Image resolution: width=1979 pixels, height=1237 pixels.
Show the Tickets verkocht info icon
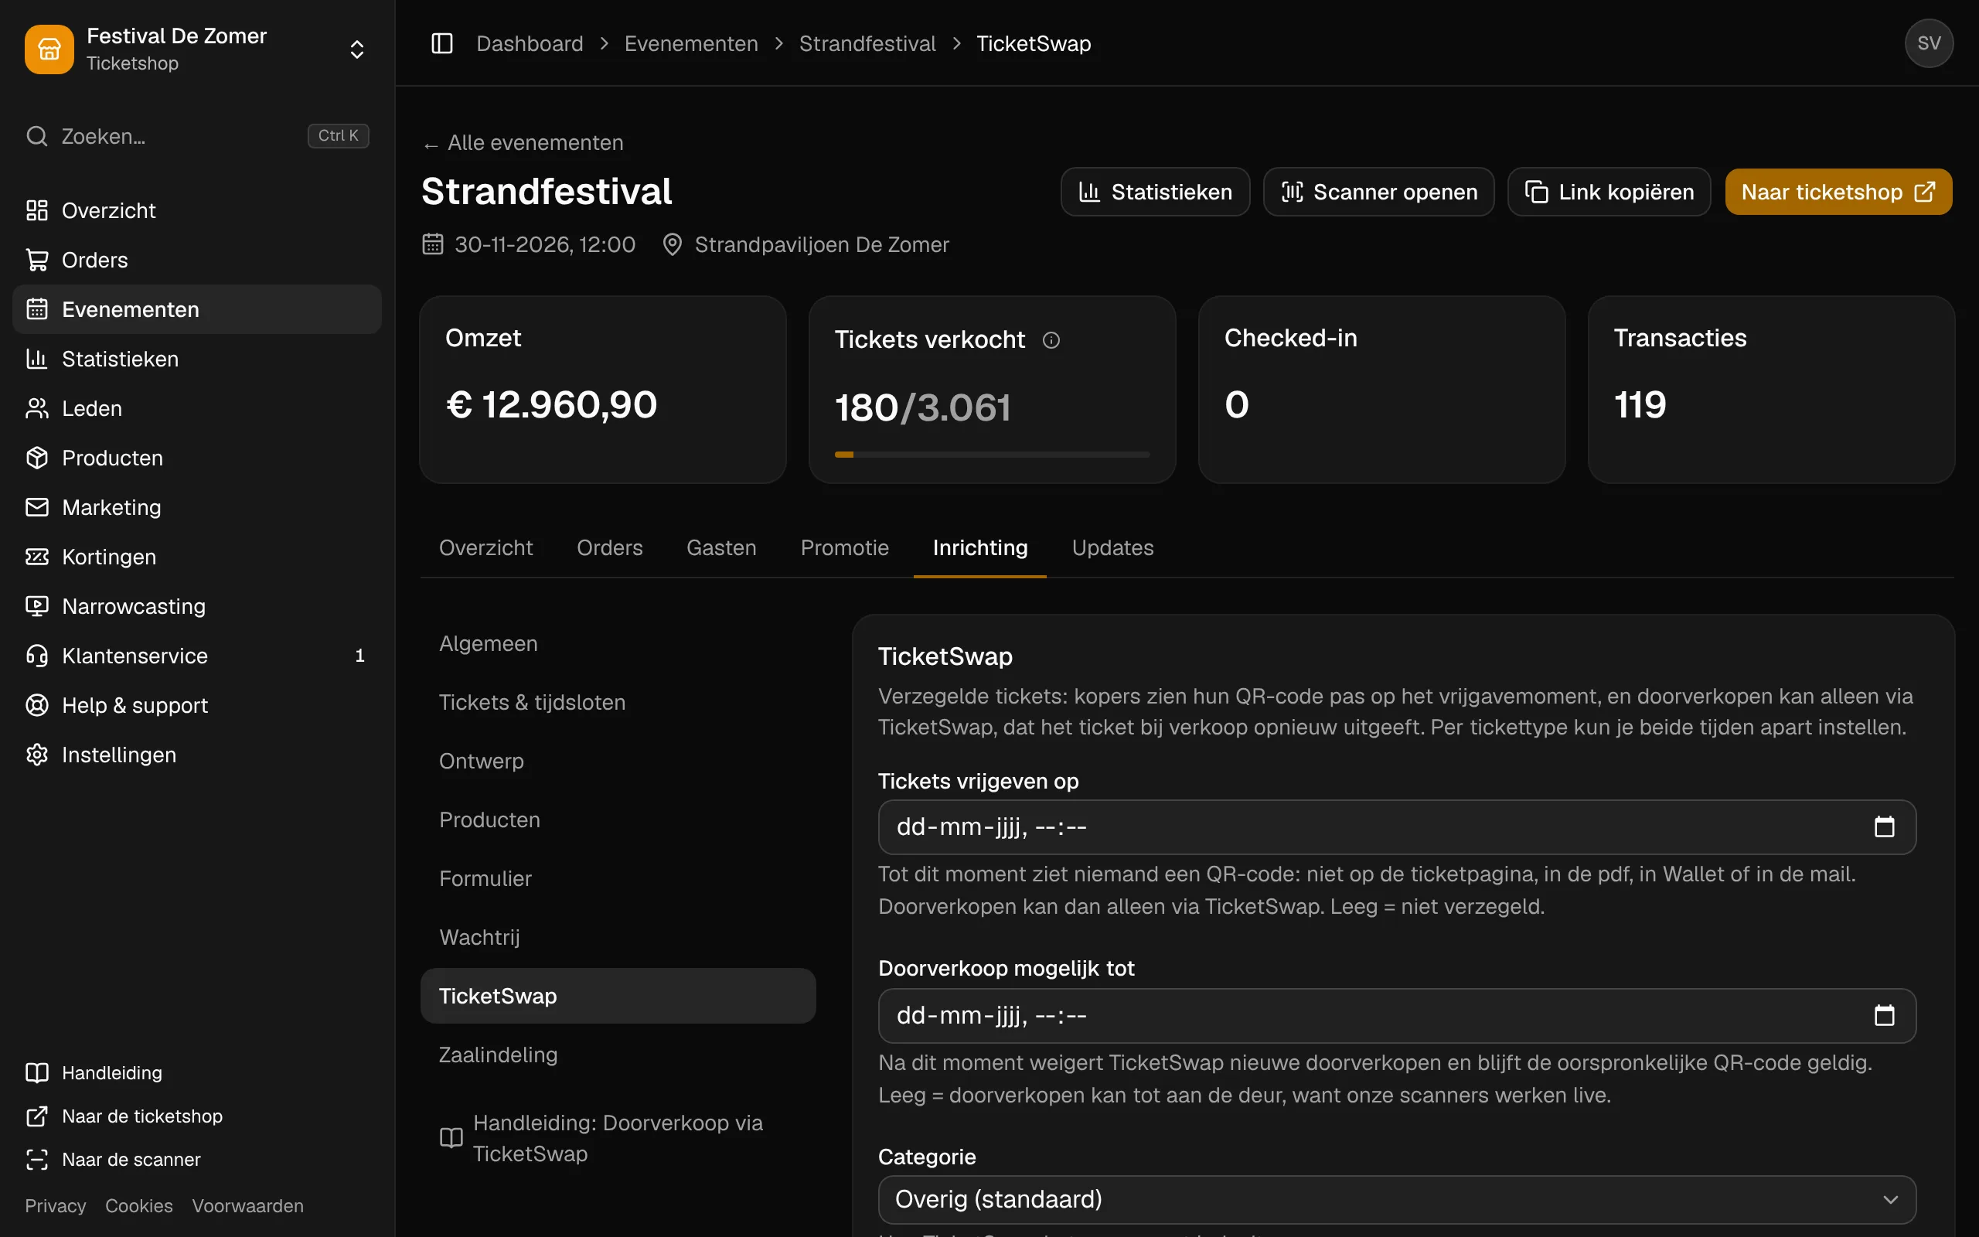[x=1051, y=339]
